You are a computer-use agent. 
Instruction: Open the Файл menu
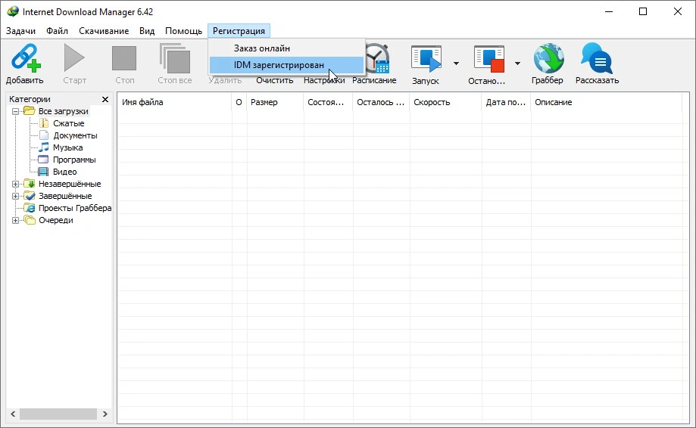pos(57,31)
